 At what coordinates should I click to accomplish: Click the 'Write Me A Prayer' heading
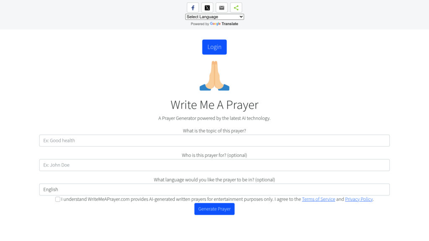(214, 105)
